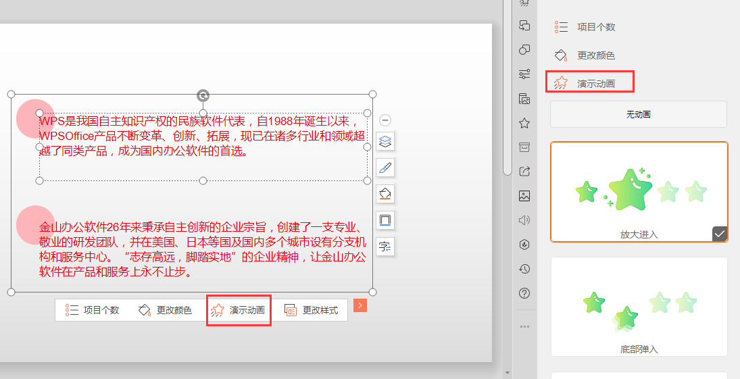Select the 底部弹入 animation thumbnail
This screenshot has width=740, height=379.
click(639, 307)
